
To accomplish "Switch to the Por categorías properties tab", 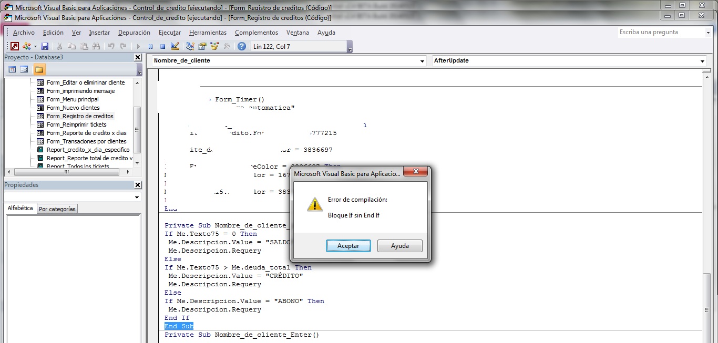I will coord(57,209).
